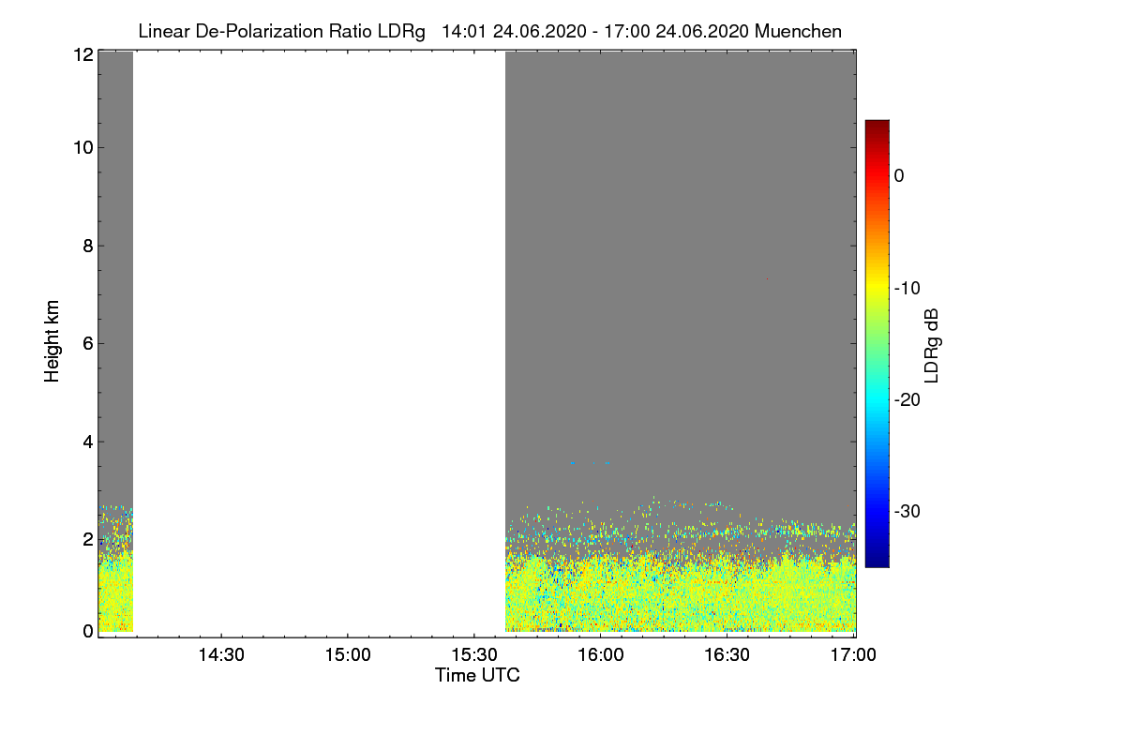Click the y-axis tick label '12'
The height and width of the screenshot is (750, 1125).
82,54
